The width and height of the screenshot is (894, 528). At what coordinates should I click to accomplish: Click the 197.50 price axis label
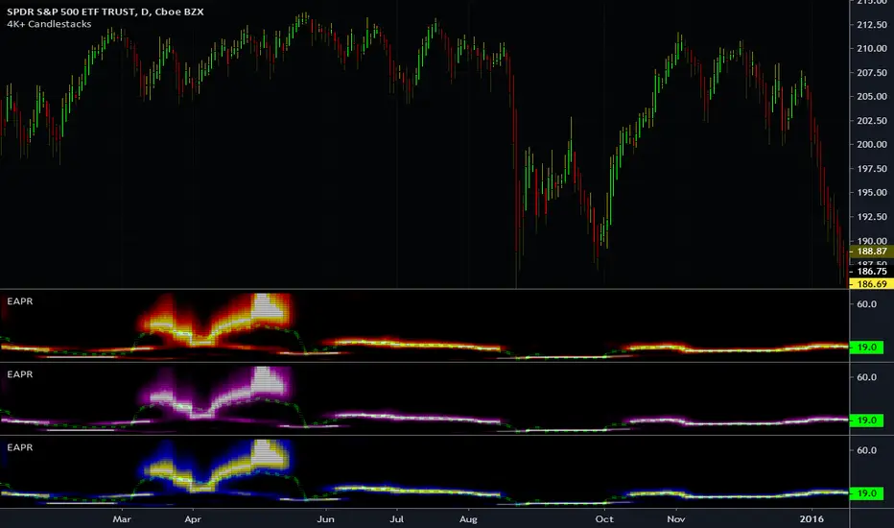click(x=872, y=168)
